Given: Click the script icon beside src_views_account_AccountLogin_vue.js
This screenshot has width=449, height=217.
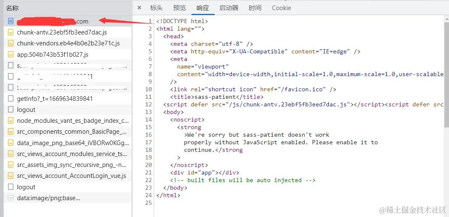Looking at the screenshot, I should 11,176.
